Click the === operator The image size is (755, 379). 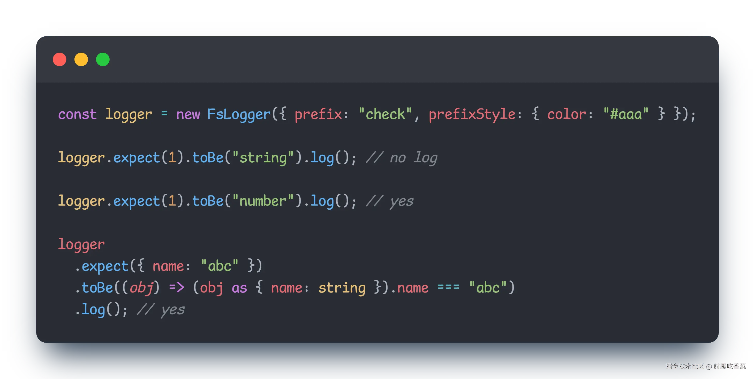click(448, 287)
